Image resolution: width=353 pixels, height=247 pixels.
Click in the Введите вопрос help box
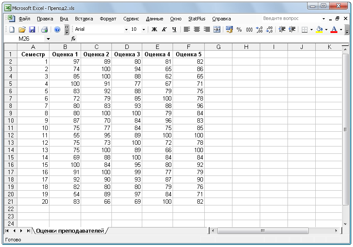[291, 19]
